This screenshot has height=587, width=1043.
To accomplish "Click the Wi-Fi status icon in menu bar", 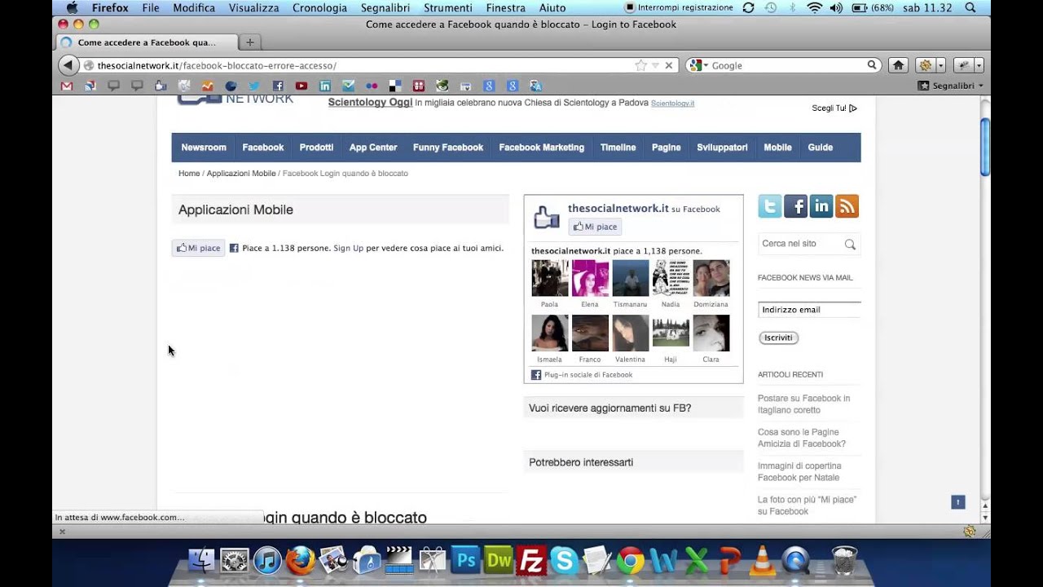I will [814, 7].
